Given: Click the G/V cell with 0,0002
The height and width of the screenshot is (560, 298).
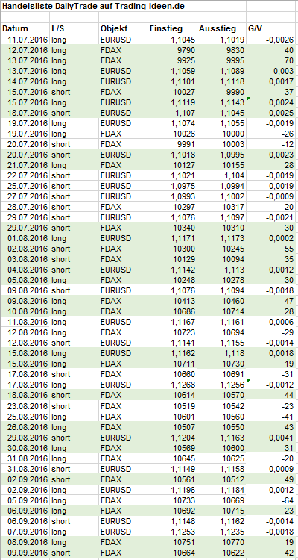Looking at the screenshot, I should pos(272,238).
